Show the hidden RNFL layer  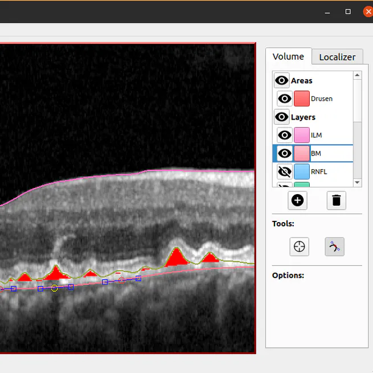point(284,171)
